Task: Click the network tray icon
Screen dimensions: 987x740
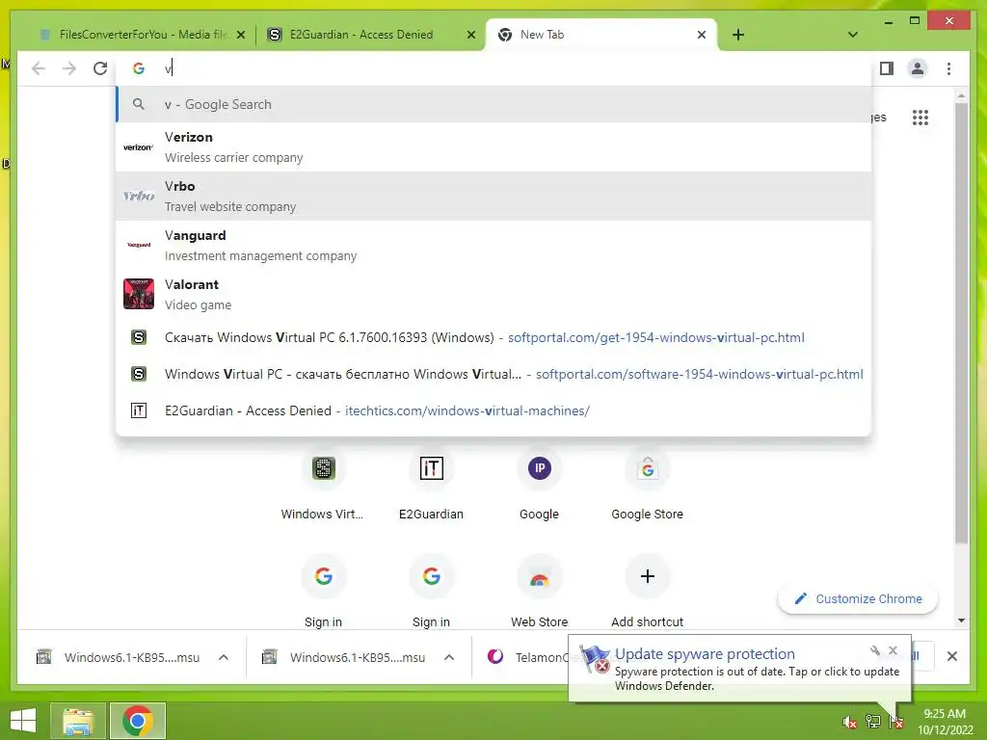Action: (x=873, y=722)
